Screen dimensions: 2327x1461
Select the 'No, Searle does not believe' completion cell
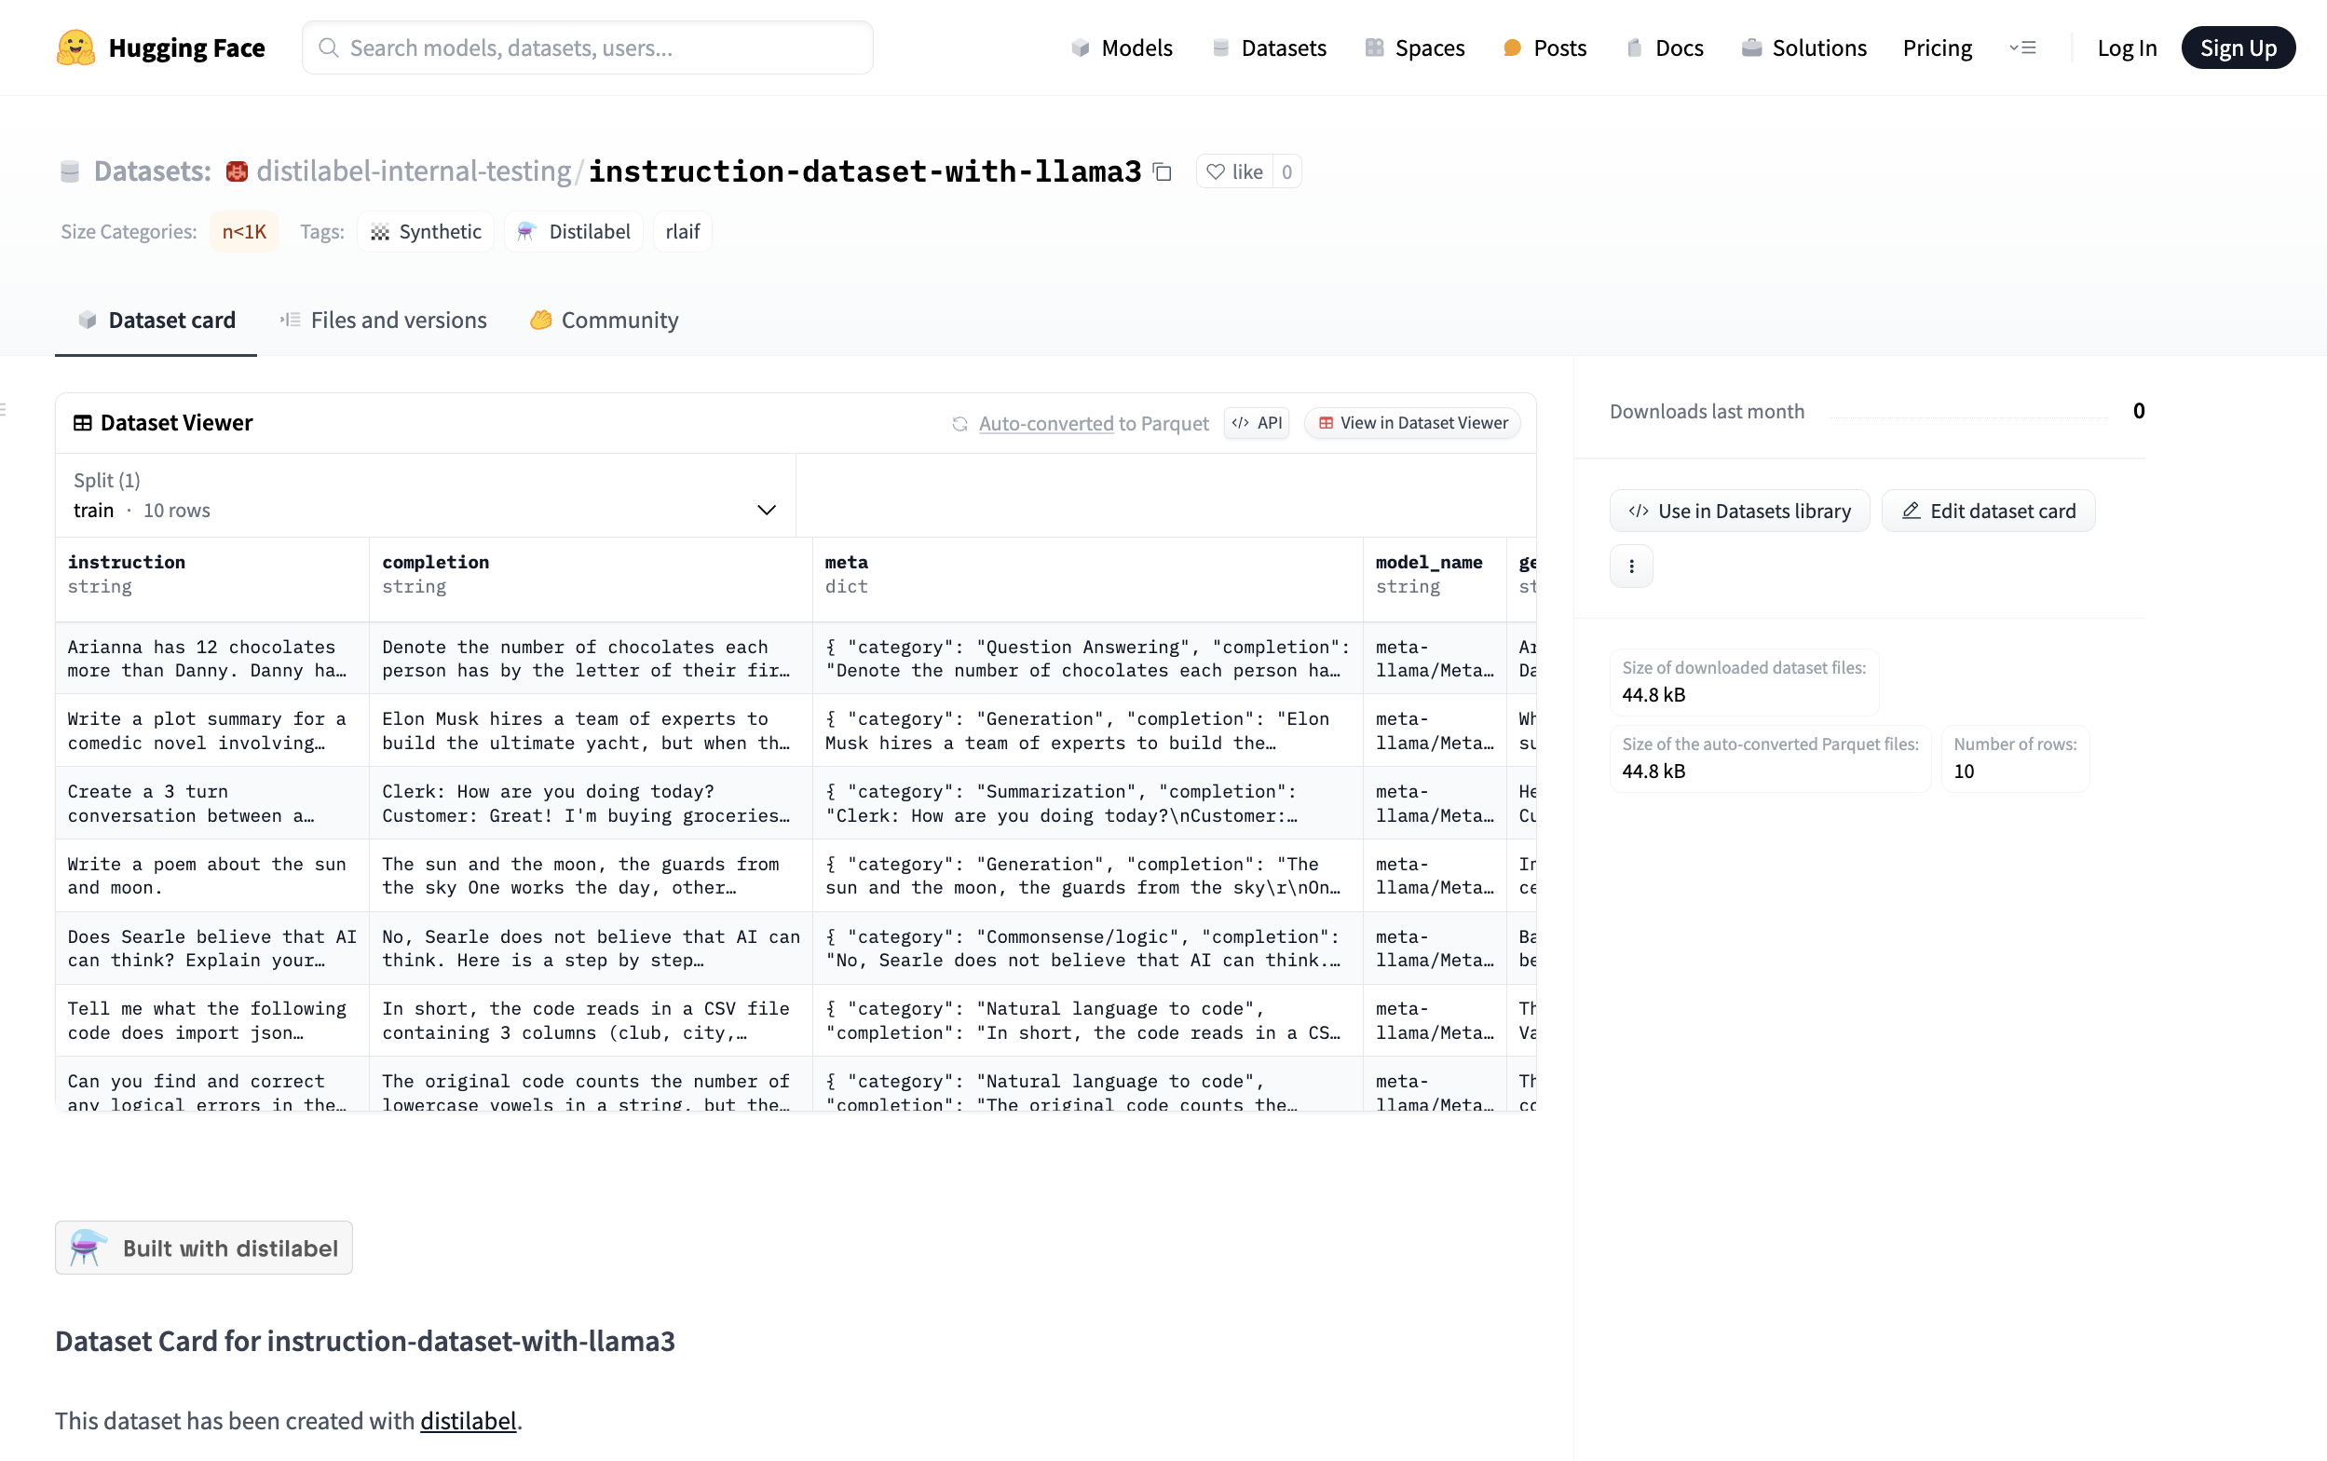pyautogui.click(x=592, y=948)
